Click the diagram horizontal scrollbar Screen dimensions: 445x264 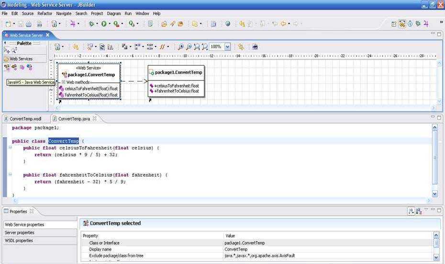tap(245, 108)
